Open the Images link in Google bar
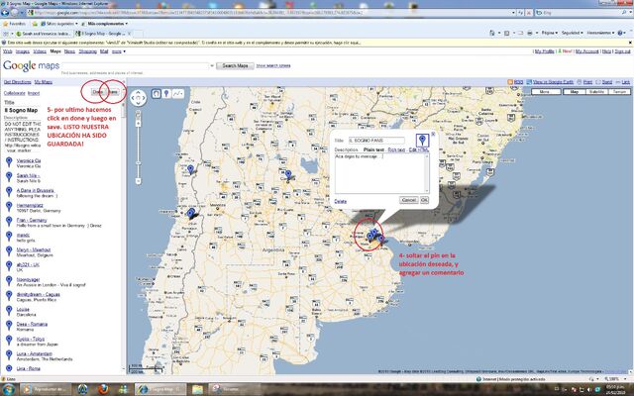Viewport: 634px width, 396px height. 23,51
